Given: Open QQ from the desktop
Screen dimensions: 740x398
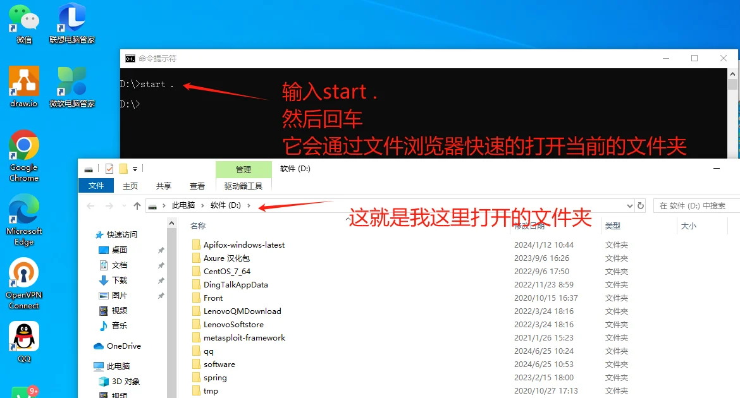Looking at the screenshot, I should pyautogui.click(x=23, y=335).
